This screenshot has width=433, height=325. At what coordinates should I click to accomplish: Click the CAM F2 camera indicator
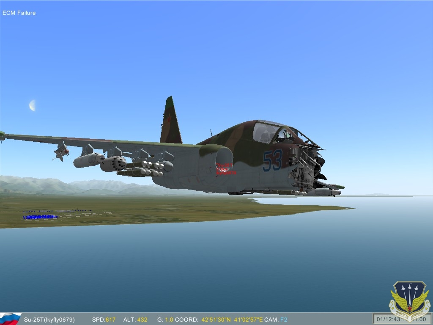point(277,319)
